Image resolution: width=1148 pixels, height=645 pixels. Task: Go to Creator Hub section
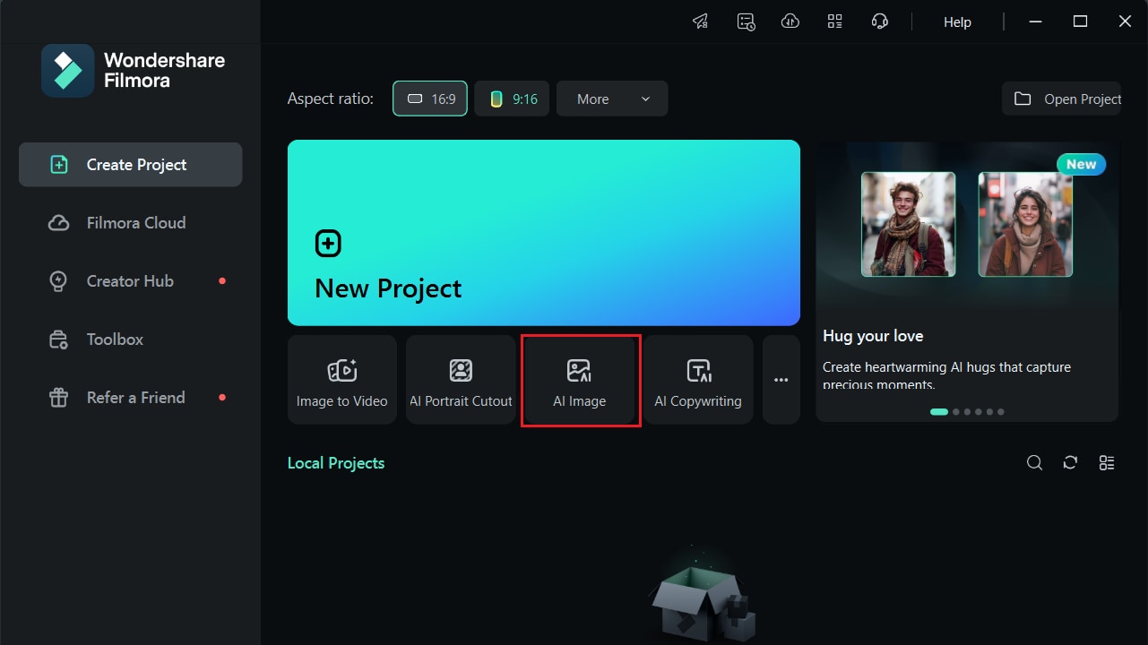(131, 281)
